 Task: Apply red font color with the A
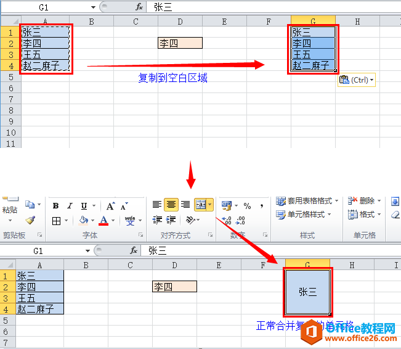click(x=103, y=221)
